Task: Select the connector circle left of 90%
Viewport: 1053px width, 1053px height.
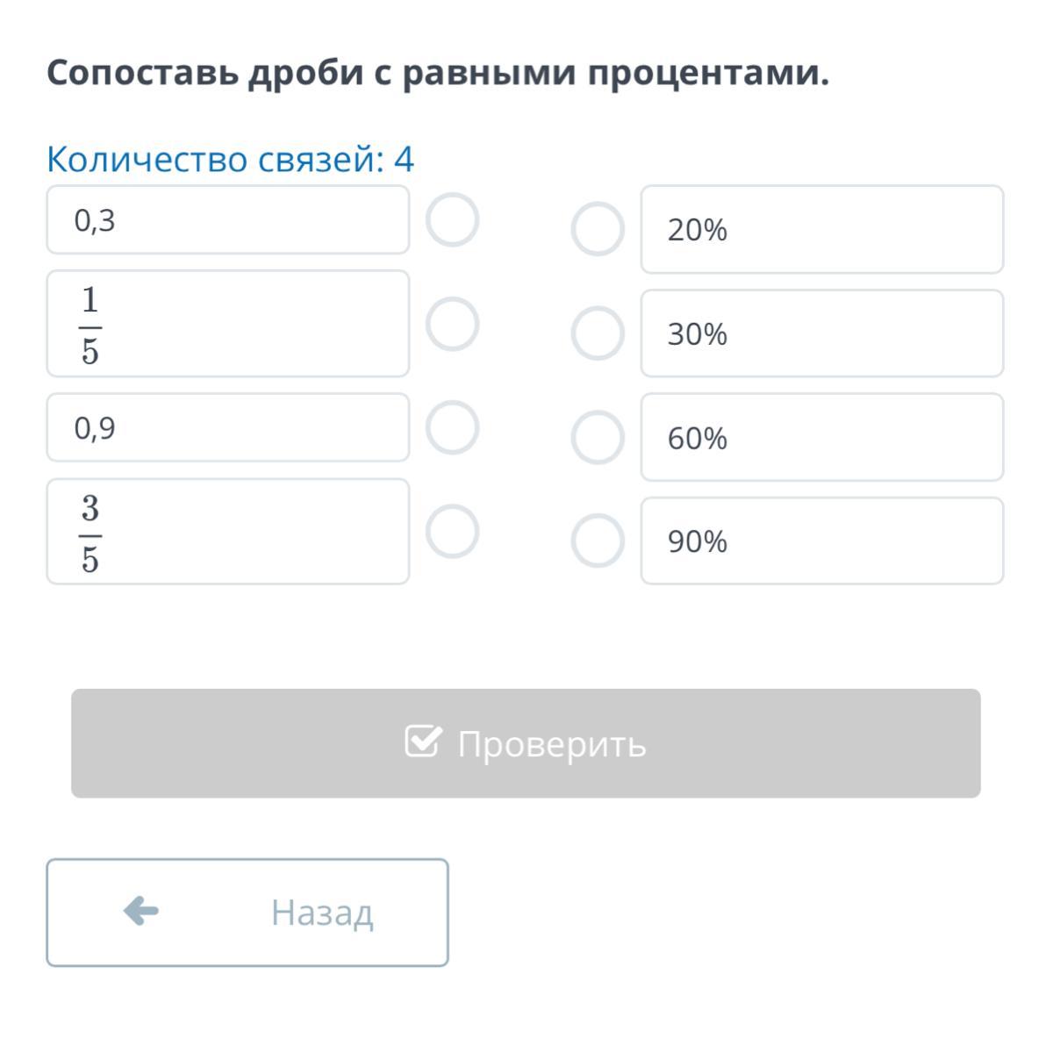Action: [x=598, y=541]
